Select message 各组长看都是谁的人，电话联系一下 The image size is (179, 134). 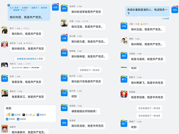tap(147, 11)
